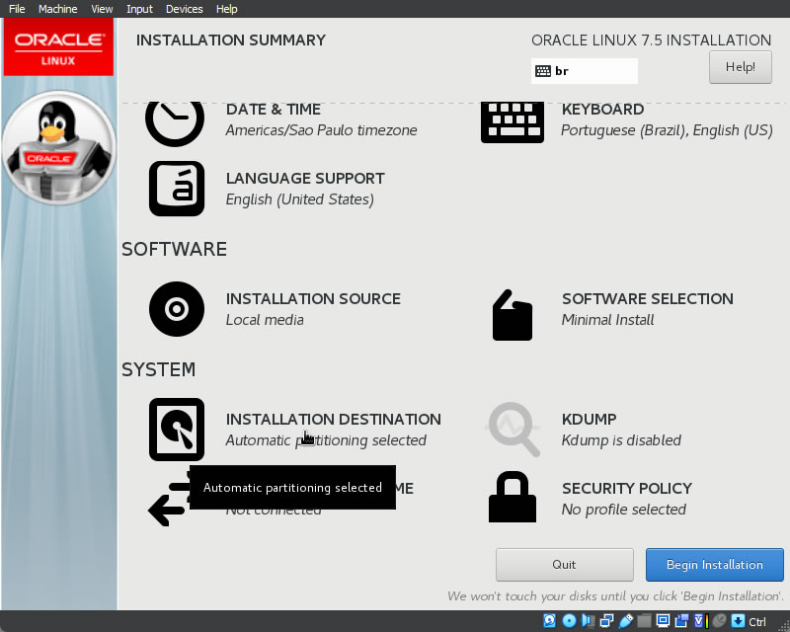Screen dimensions: 790x632
Task: Click 'Americas/Sao Paulo timezone' text
Action: pyautogui.click(x=322, y=130)
